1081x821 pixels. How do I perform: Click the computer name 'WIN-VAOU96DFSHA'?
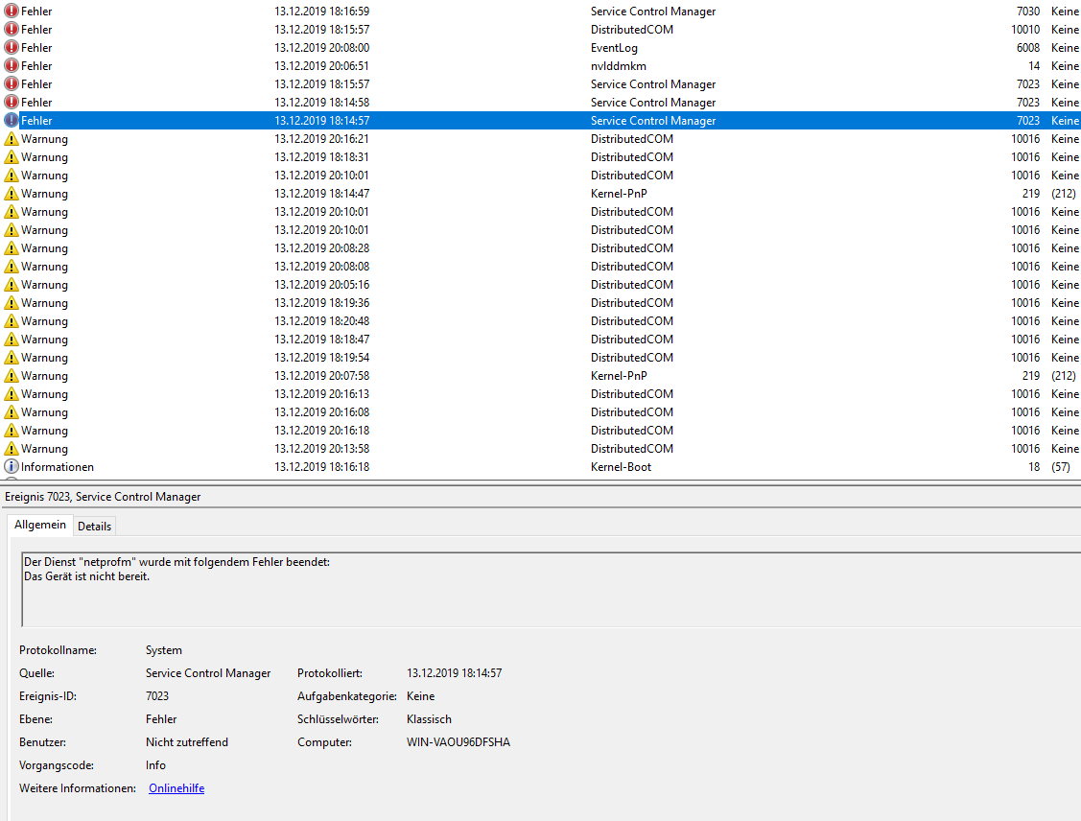[458, 741]
